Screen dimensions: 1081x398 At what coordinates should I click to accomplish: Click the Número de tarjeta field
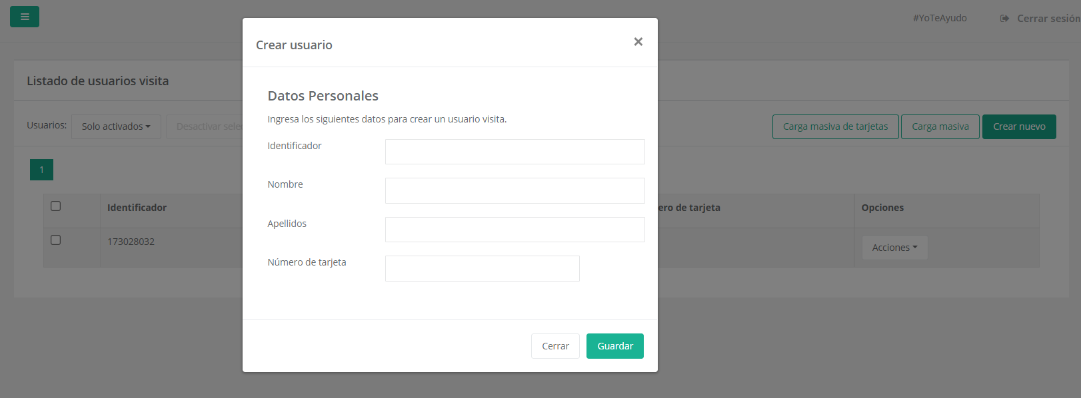pos(482,268)
